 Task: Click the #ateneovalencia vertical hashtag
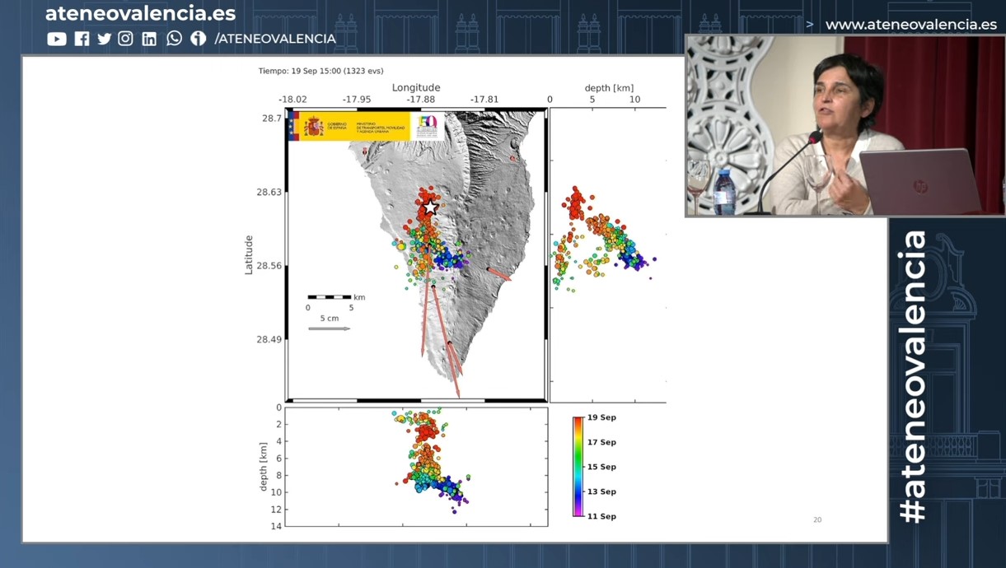click(915, 376)
